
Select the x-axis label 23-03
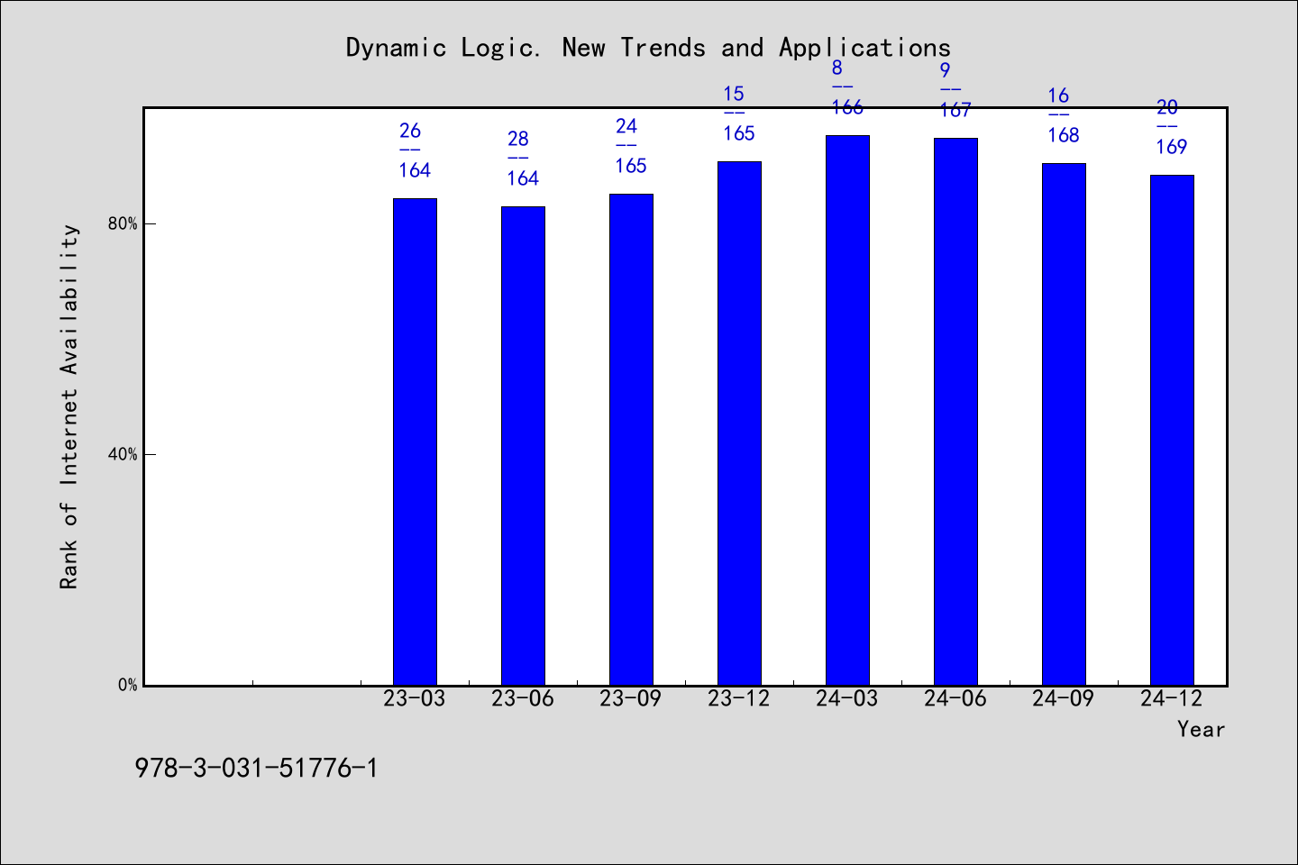[x=415, y=698]
